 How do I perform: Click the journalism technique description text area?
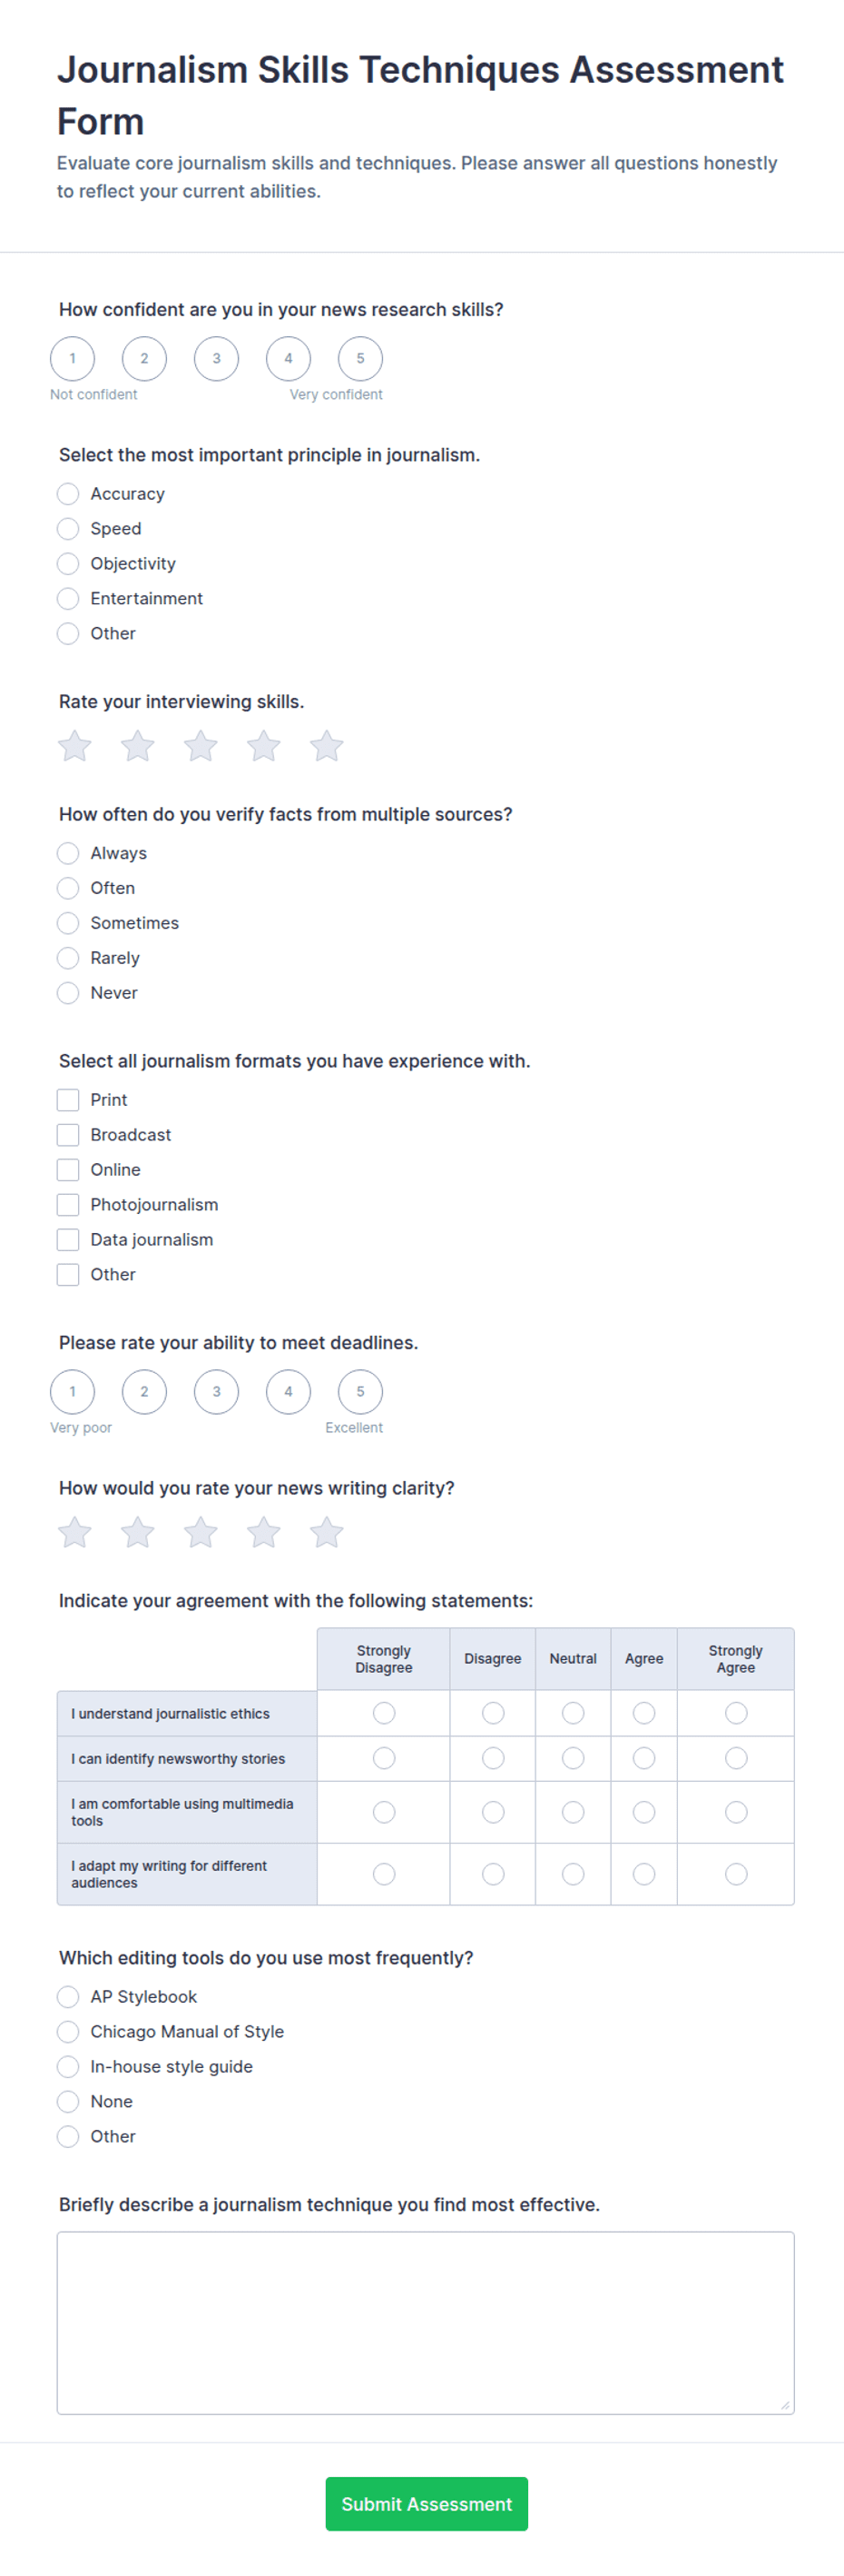coord(426,2323)
